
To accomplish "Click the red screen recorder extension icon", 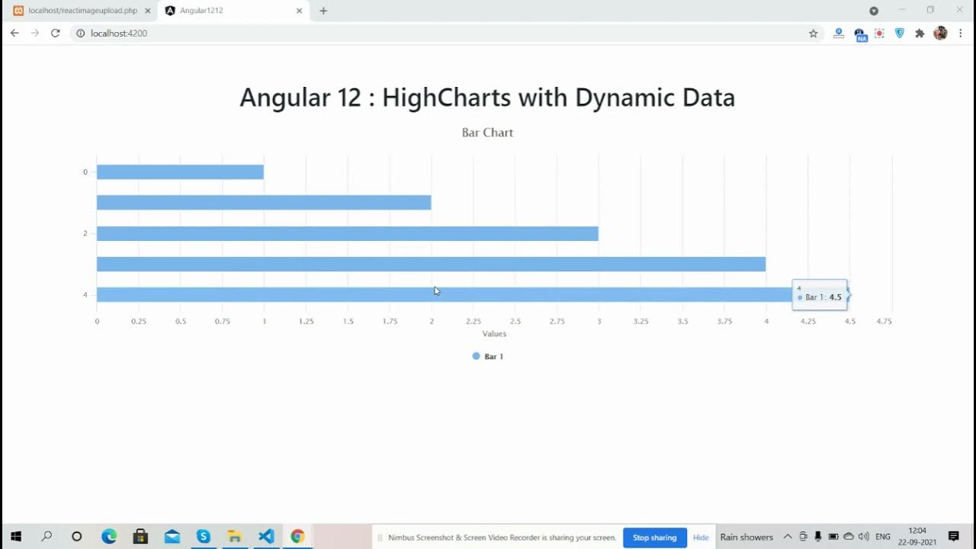I will click(879, 34).
